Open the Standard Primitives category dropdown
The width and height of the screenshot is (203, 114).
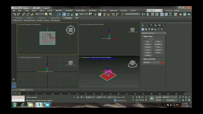point(154,33)
